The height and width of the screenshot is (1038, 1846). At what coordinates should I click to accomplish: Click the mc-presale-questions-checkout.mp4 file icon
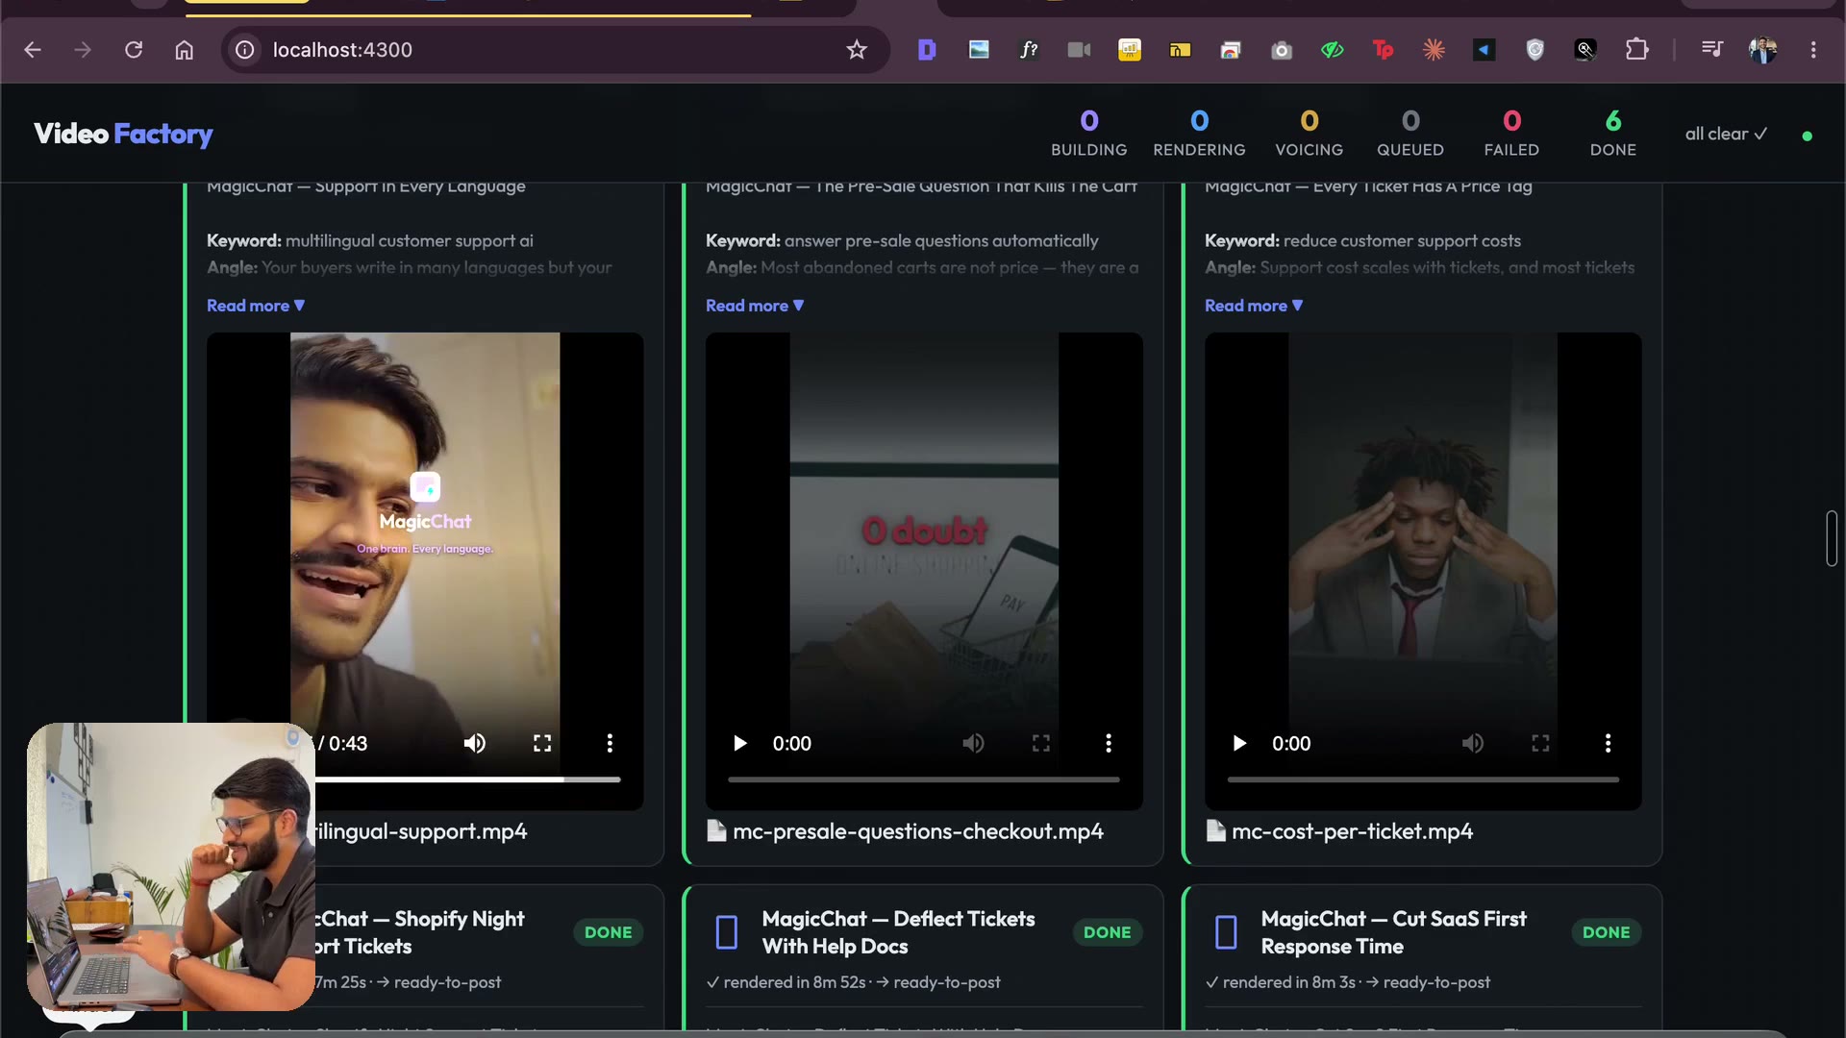[x=716, y=831]
